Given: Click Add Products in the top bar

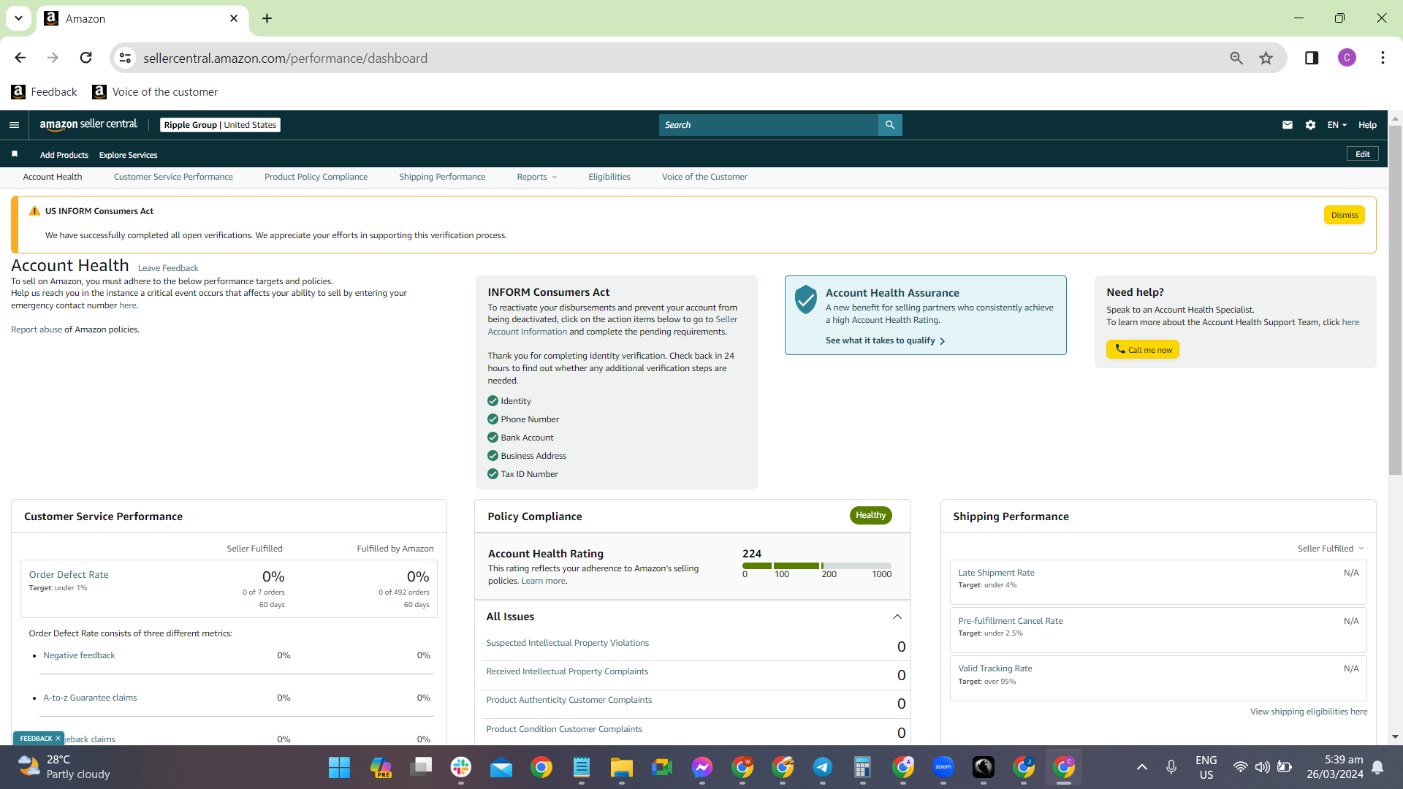Looking at the screenshot, I should (64, 155).
